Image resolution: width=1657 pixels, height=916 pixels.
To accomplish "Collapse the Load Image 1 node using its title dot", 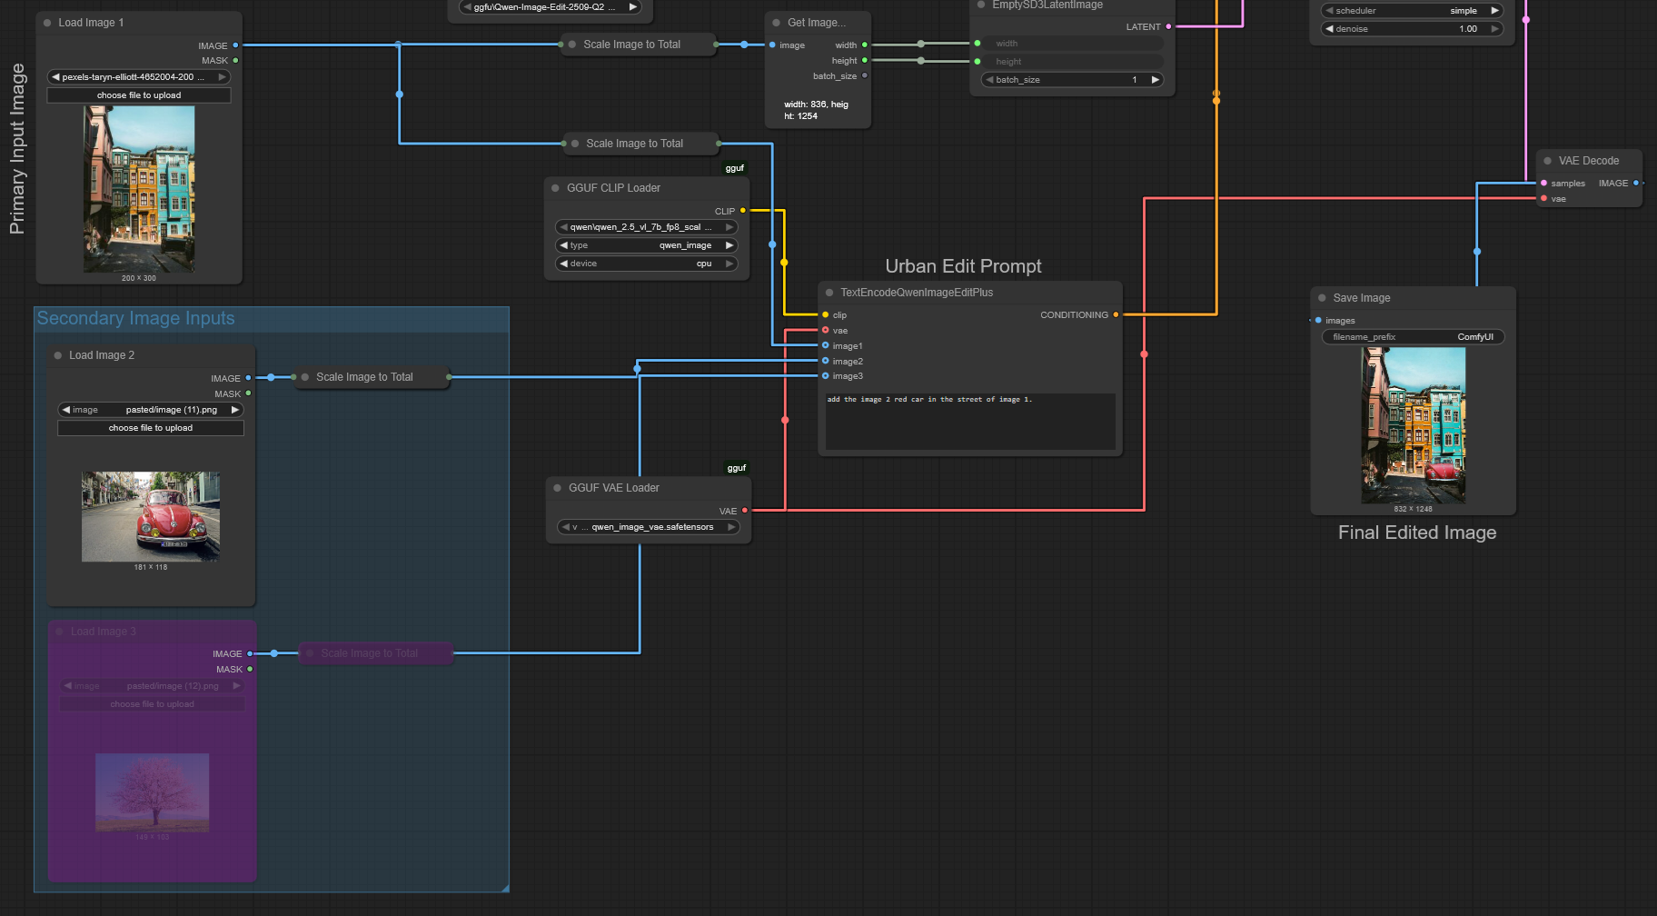I will [47, 23].
